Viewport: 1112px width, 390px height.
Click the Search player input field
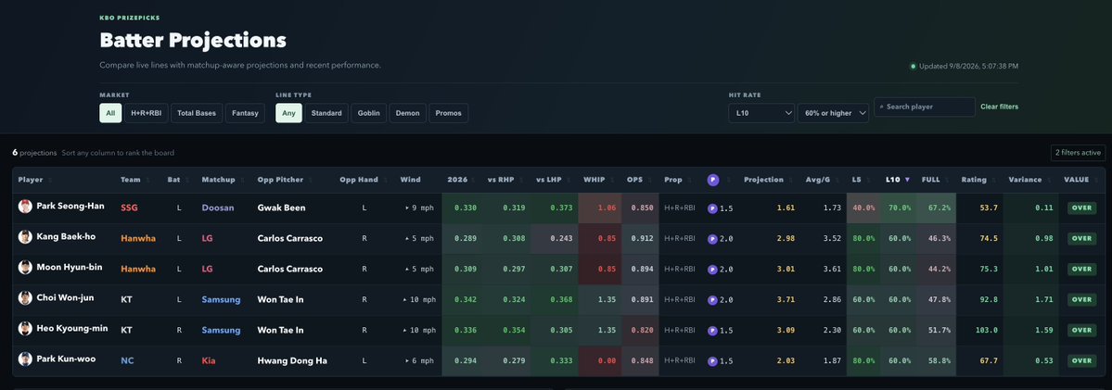point(925,107)
